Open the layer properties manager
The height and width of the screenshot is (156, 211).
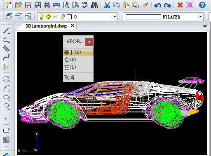(9, 16)
